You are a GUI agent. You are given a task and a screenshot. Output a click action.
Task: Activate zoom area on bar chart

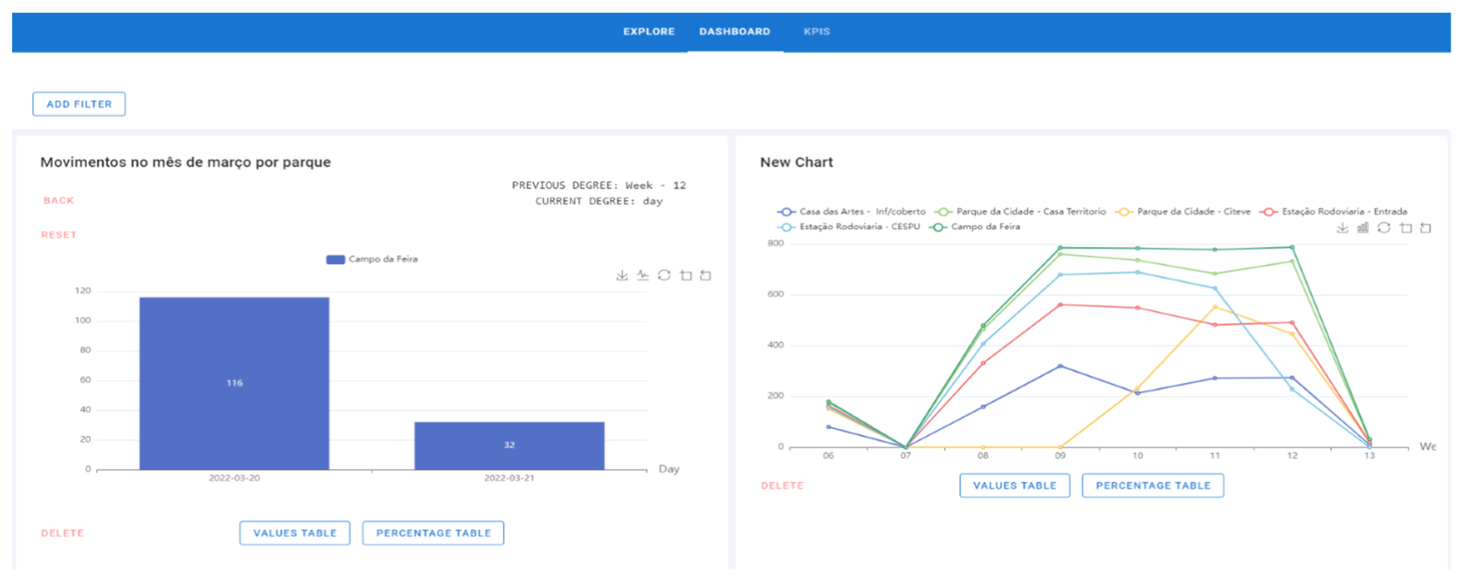pos(686,275)
